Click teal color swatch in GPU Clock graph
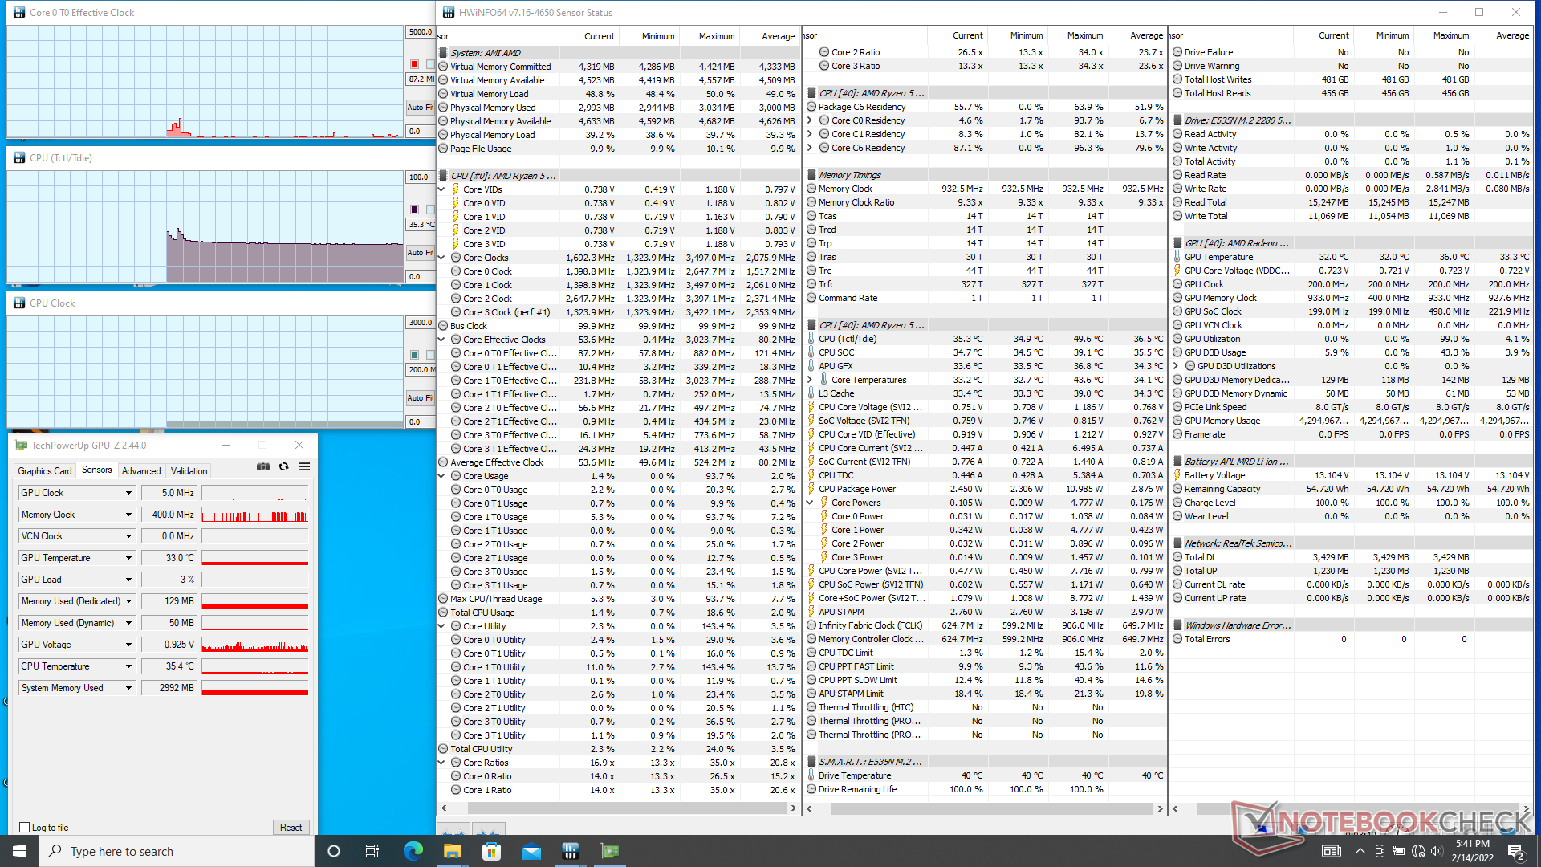Image resolution: width=1541 pixels, height=867 pixels. coord(415,355)
